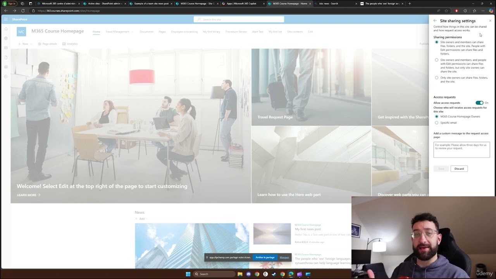Open Discord from the taskbar
Screen dimensions: 496x279
(x=248, y=274)
